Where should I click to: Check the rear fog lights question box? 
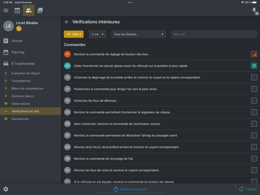pos(254,147)
